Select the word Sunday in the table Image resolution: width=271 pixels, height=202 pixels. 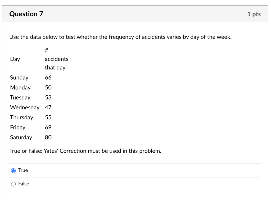click(x=19, y=77)
